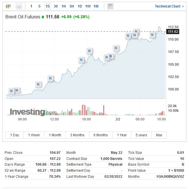The image size is (189, 189).
Task: Show the 1 Week time range
Action: tap(34, 135)
